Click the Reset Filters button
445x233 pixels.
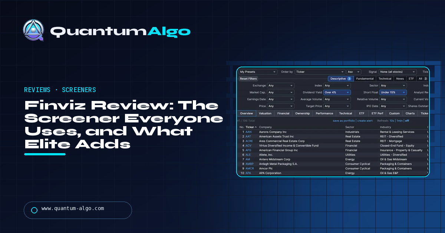pos(248,79)
